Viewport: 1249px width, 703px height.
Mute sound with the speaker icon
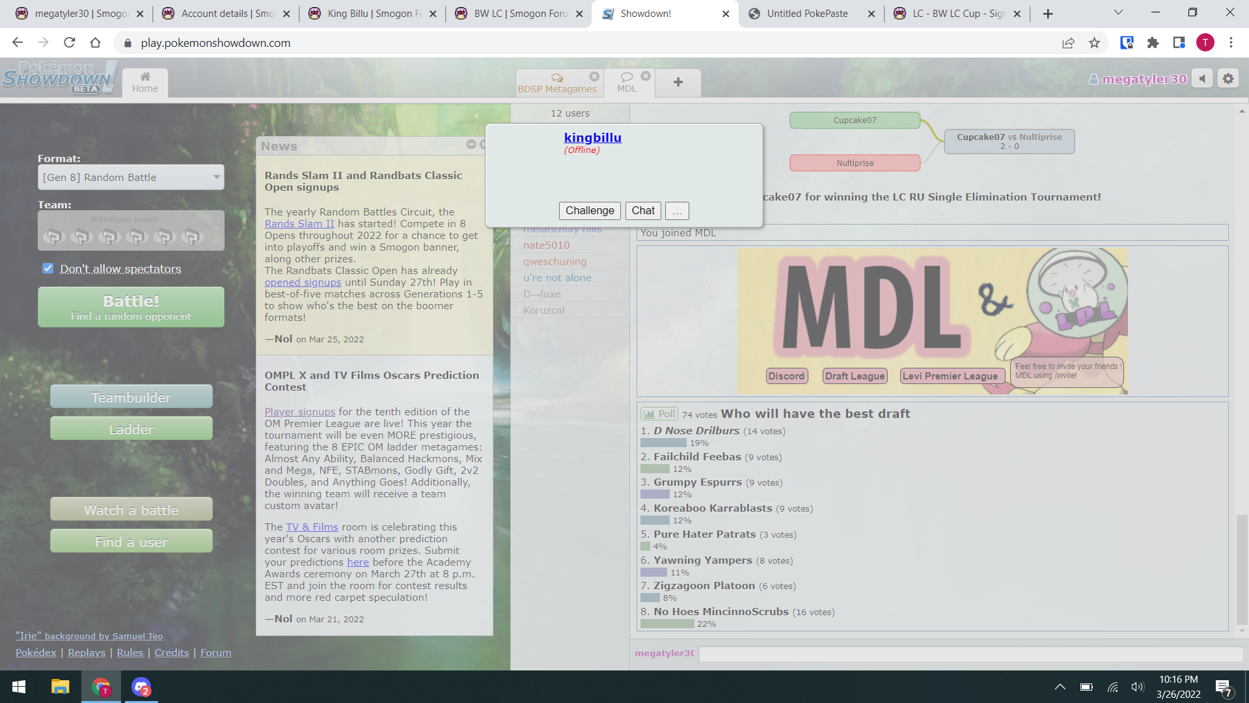tap(1202, 79)
